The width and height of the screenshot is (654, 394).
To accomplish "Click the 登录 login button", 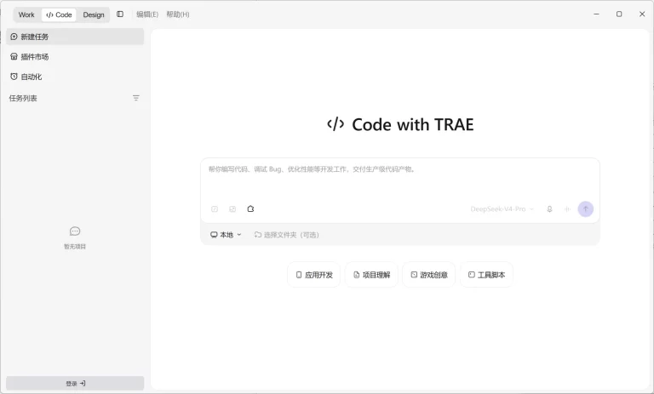I will pos(75,383).
